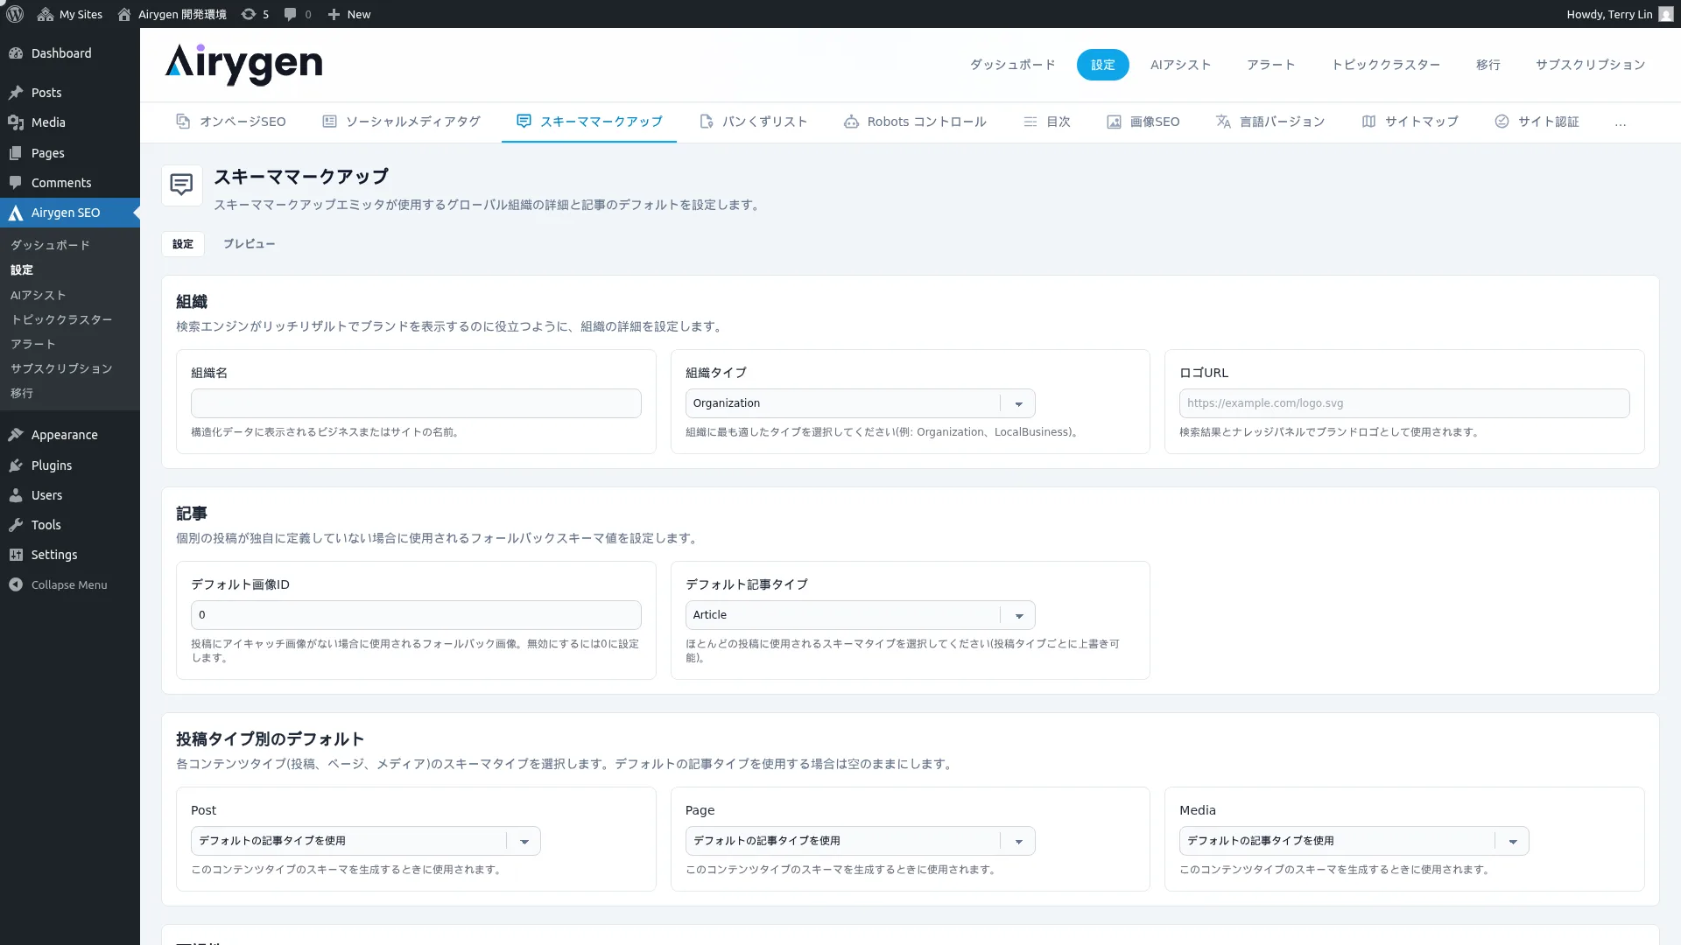Open Media schema type dropdown
The width and height of the screenshot is (1681, 945).
pyautogui.click(x=1354, y=841)
